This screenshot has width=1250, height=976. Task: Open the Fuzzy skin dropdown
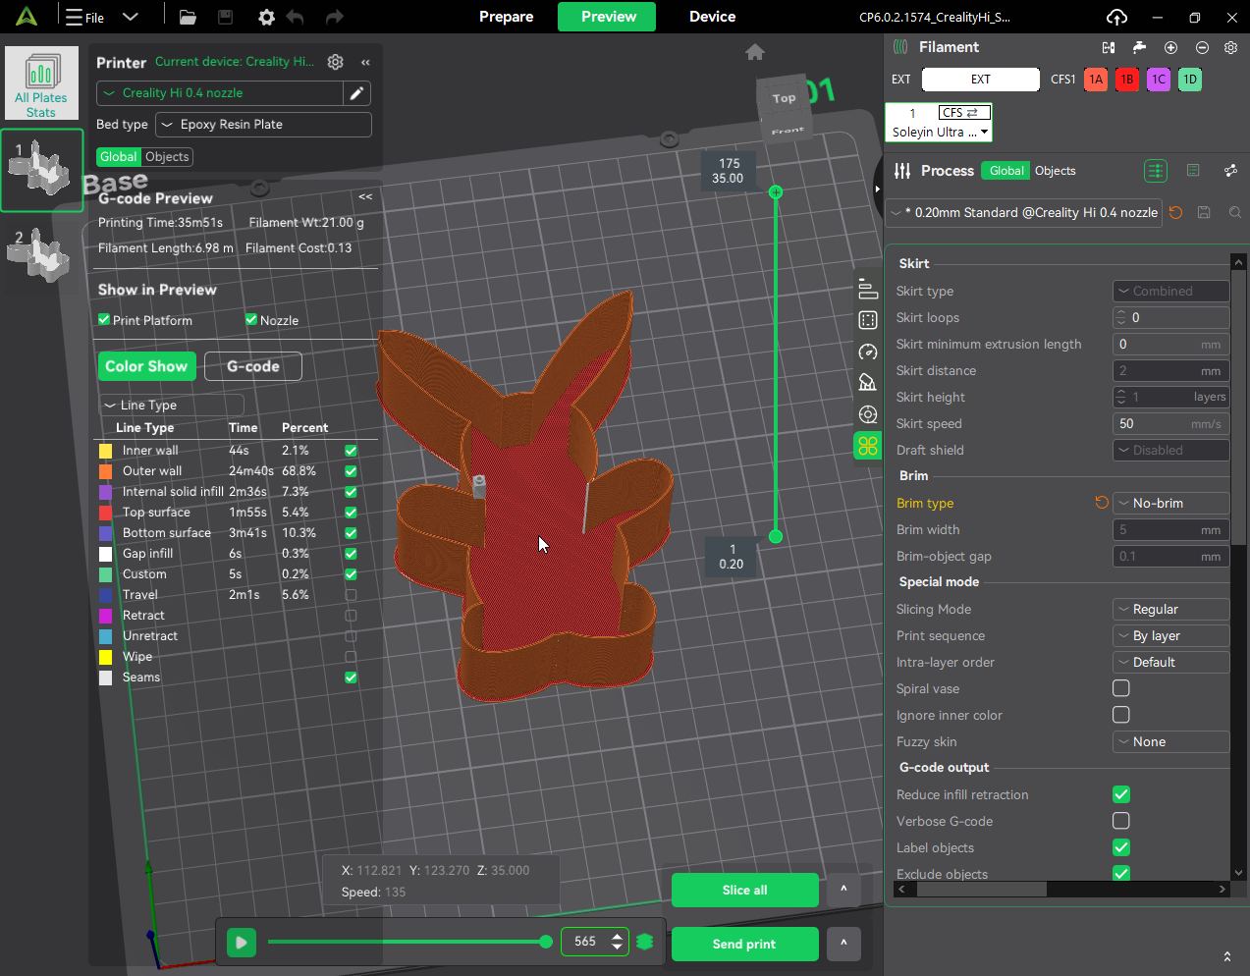(x=1170, y=741)
